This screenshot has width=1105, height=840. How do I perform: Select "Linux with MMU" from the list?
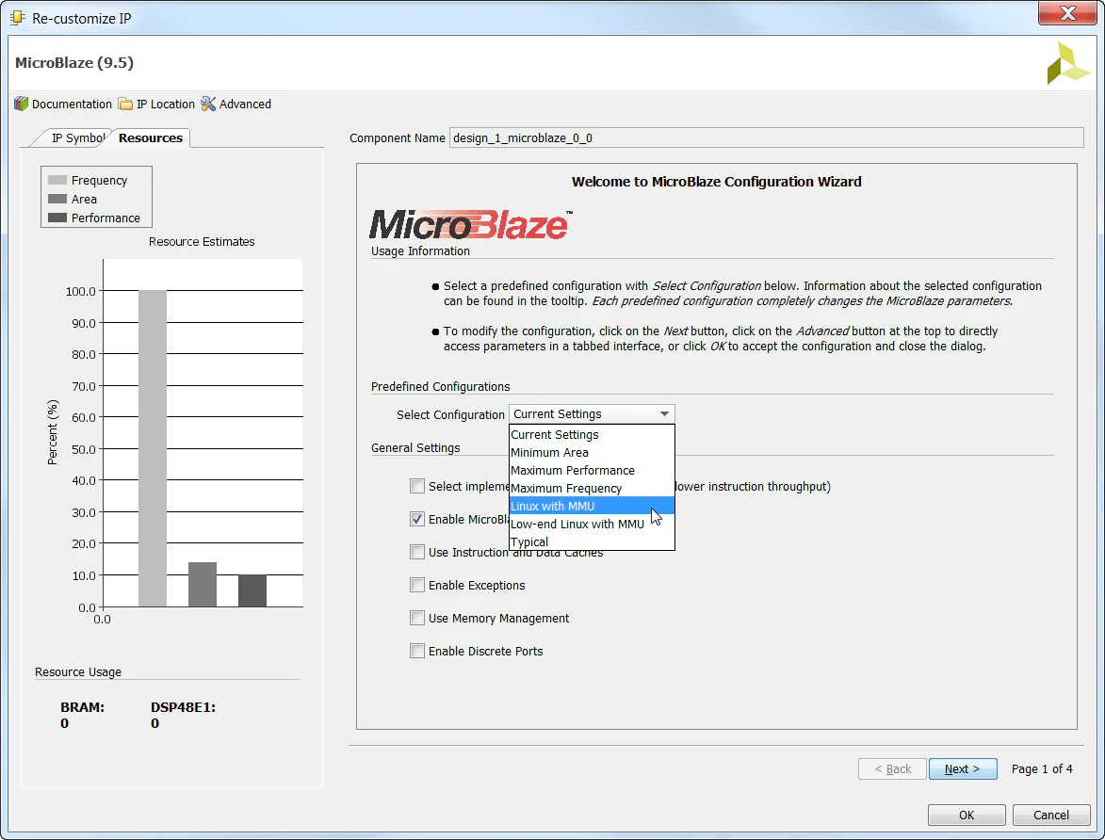pyautogui.click(x=551, y=506)
